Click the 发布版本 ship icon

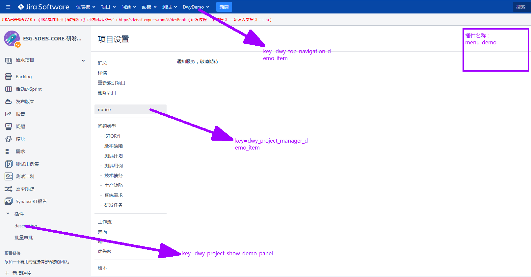pos(9,102)
